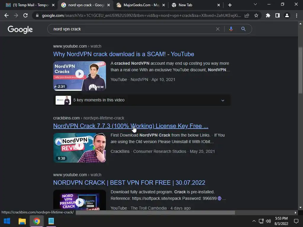
Task: Open 'Why NordVPN crack download is a SCAM' result
Action: 123,54
